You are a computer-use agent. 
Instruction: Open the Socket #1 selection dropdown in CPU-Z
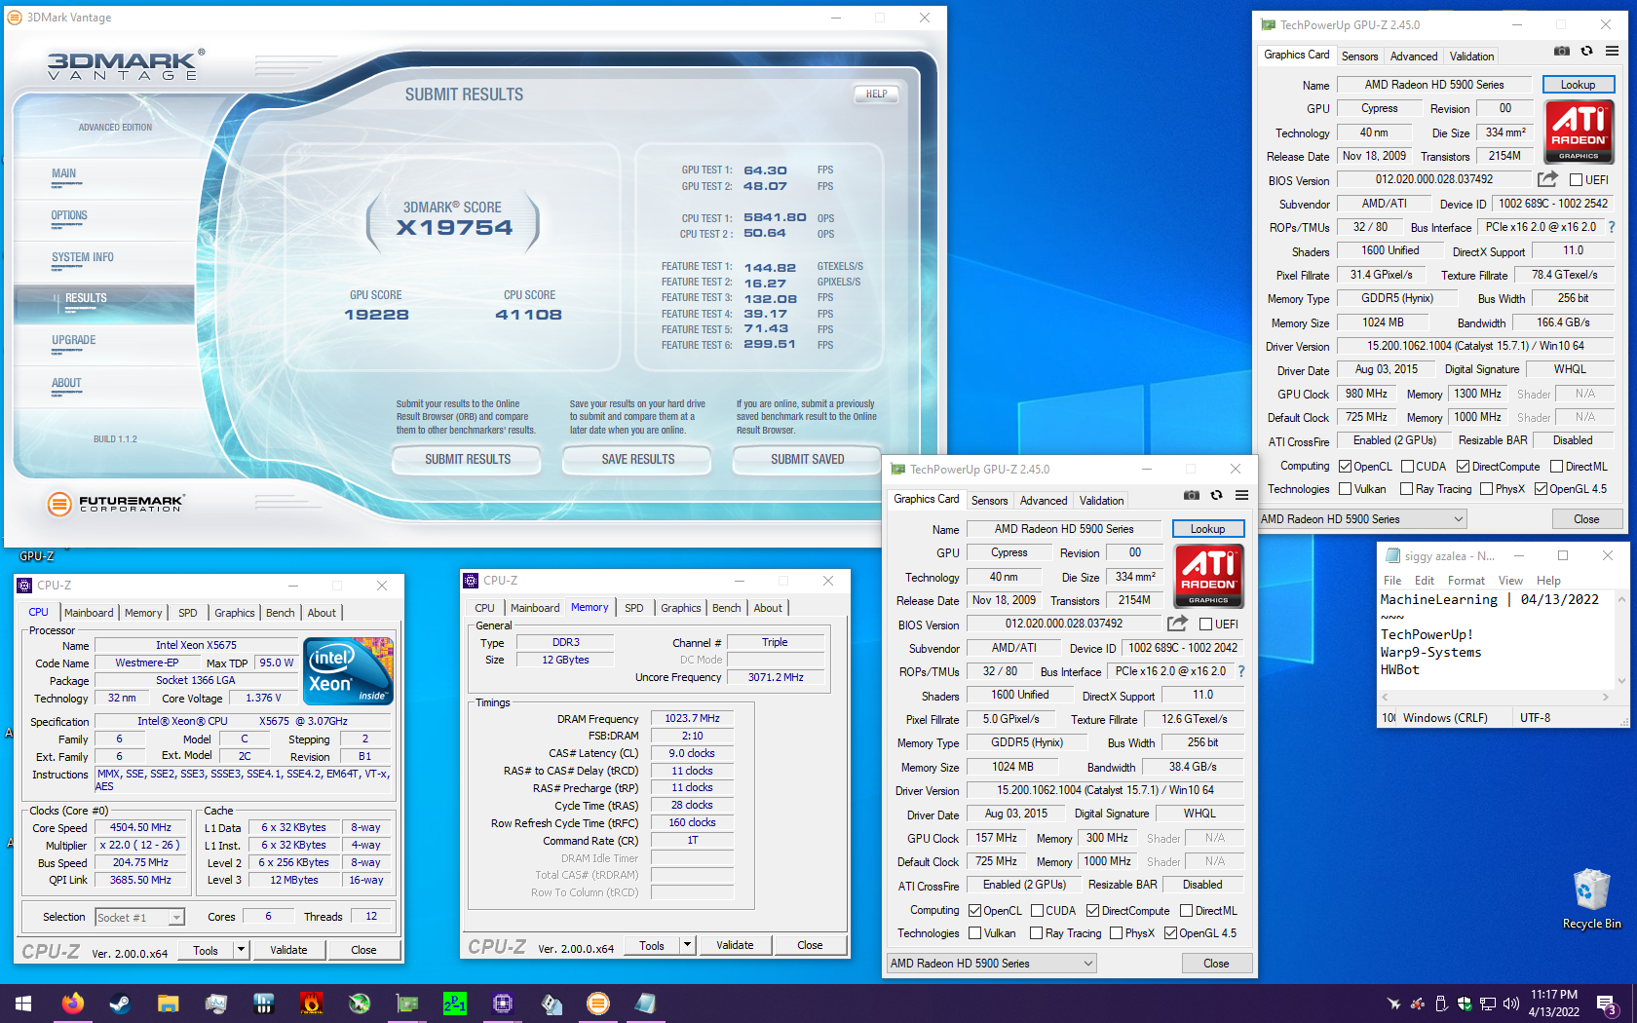pyautogui.click(x=139, y=918)
